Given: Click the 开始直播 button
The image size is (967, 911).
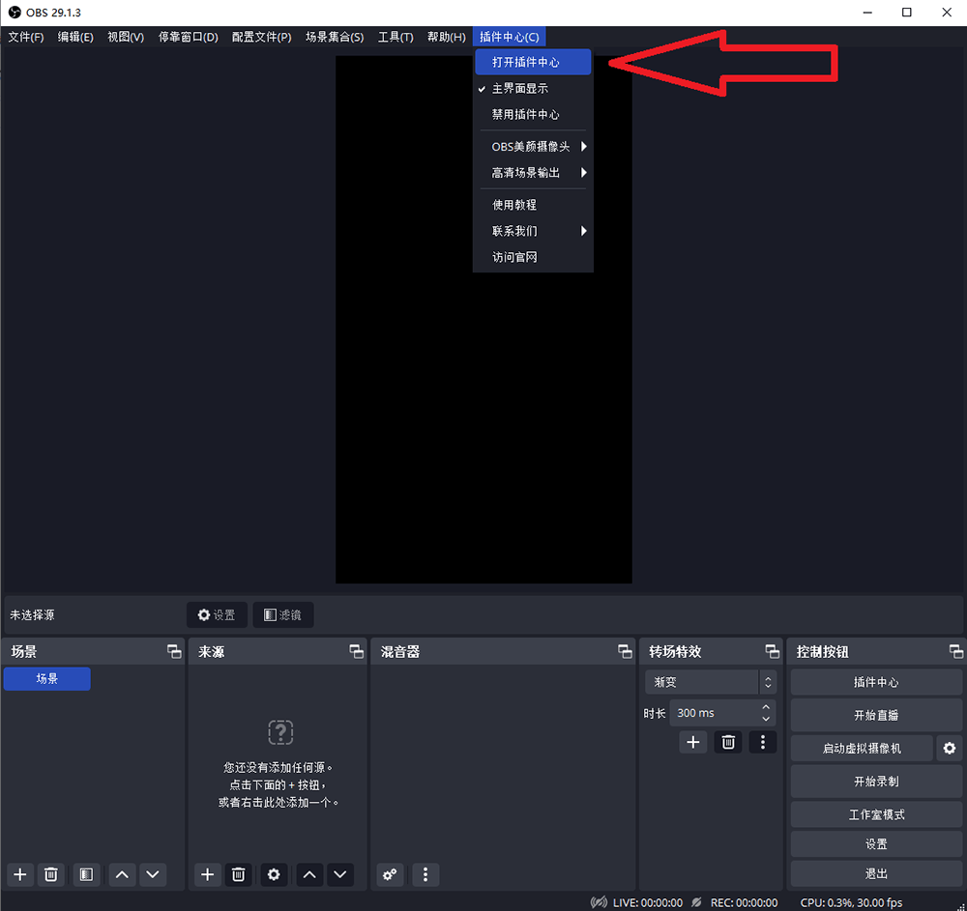Looking at the screenshot, I should pos(876,715).
